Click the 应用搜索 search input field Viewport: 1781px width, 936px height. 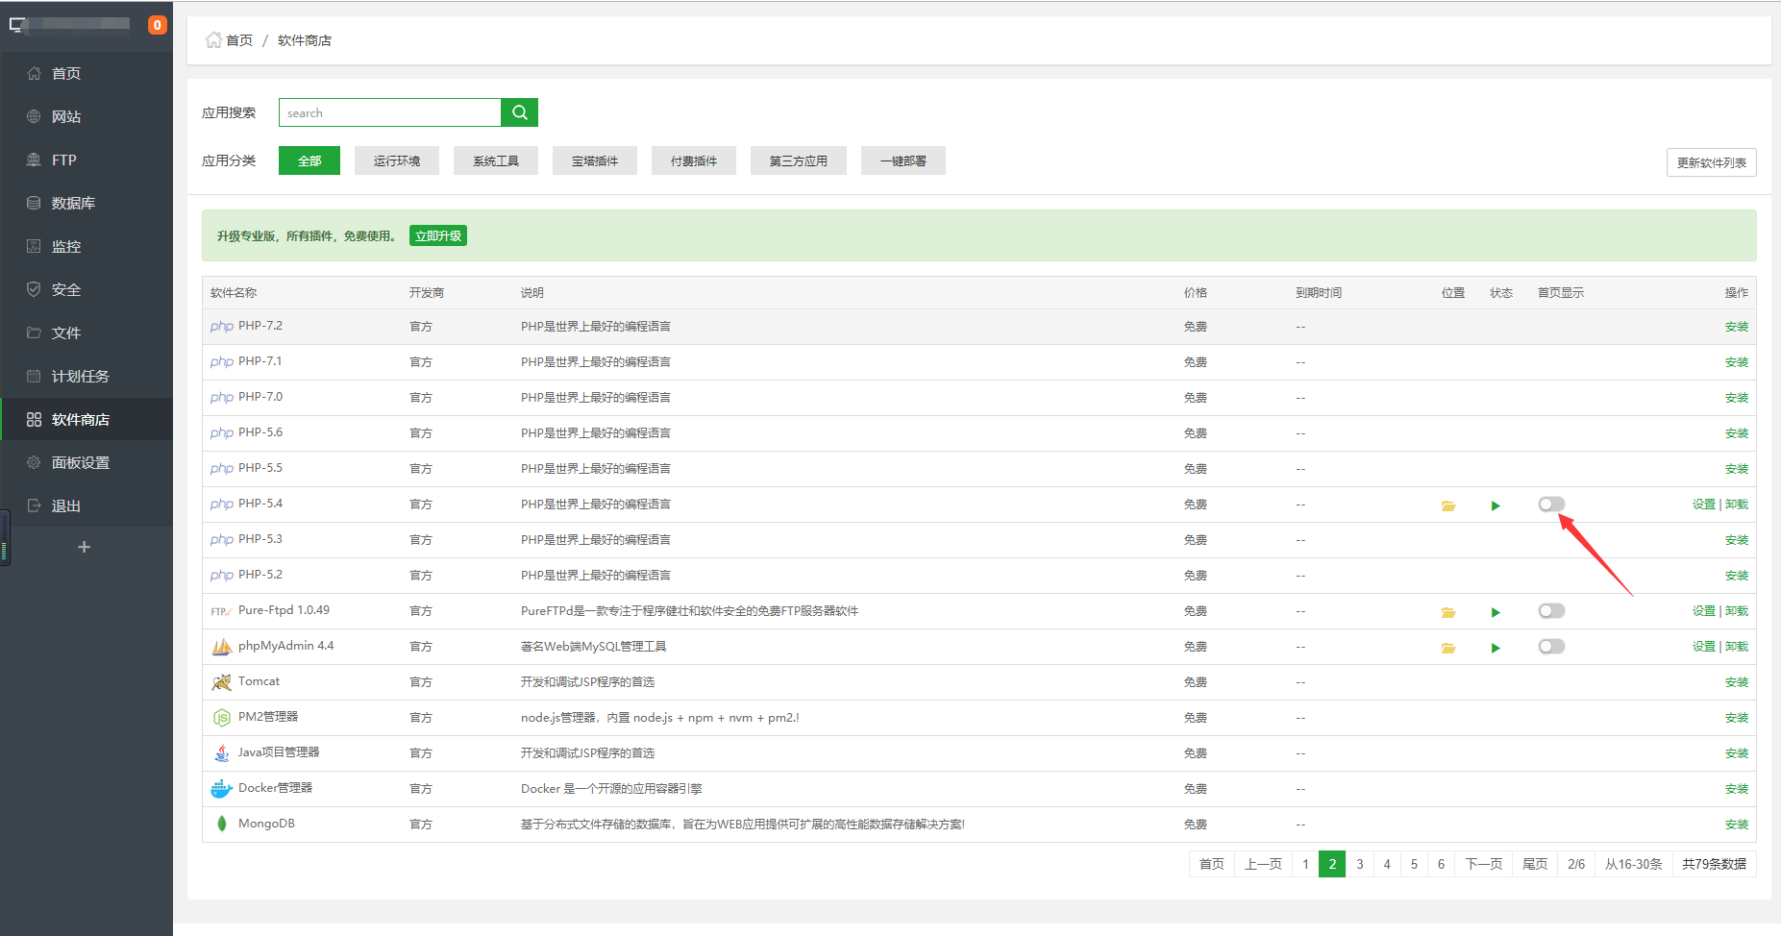(x=390, y=112)
